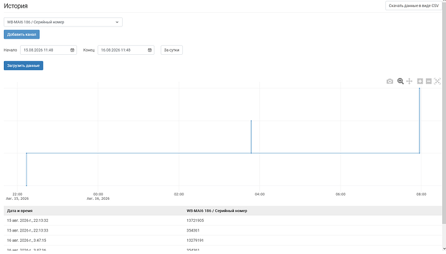
Task: Select row 15 авг. 2026 г., 22:13:33
Action: pyautogui.click(x=223, y=230)
